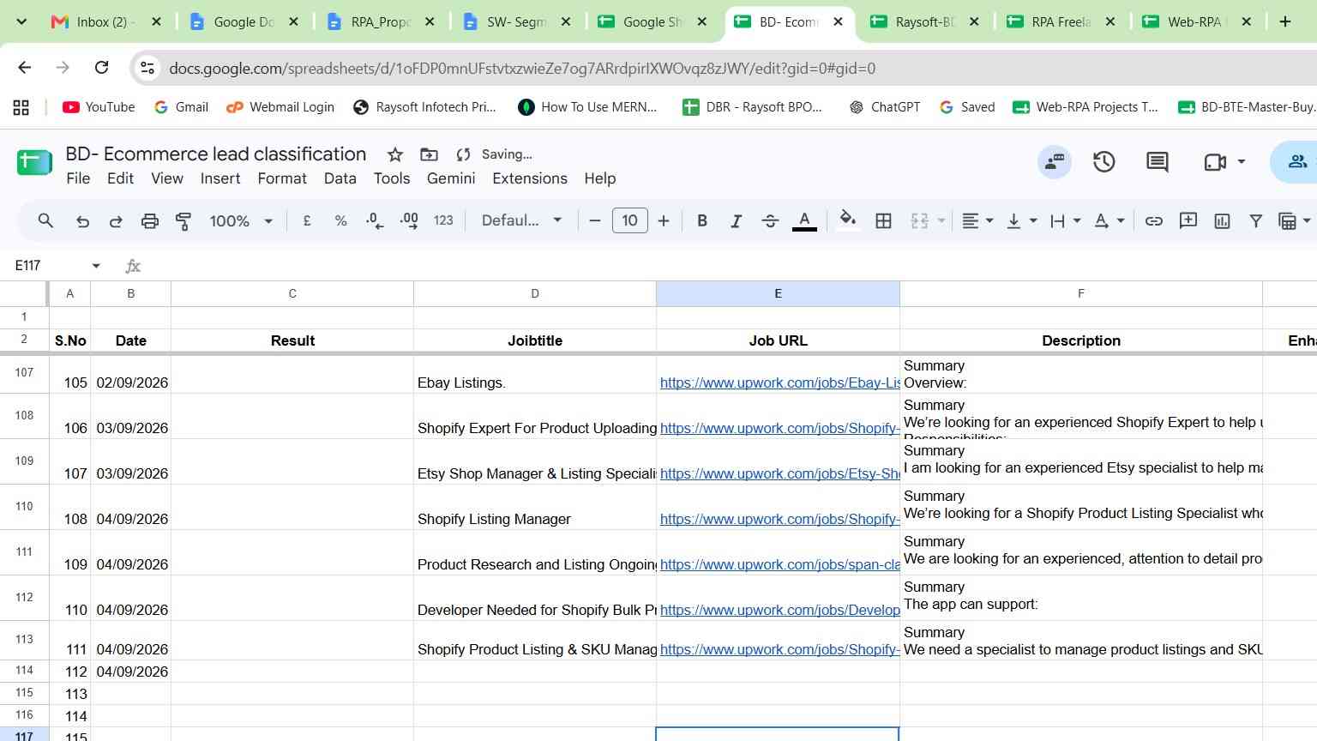Click the font size input box
Screen dimensions: 1317x741
coord(629,221)
